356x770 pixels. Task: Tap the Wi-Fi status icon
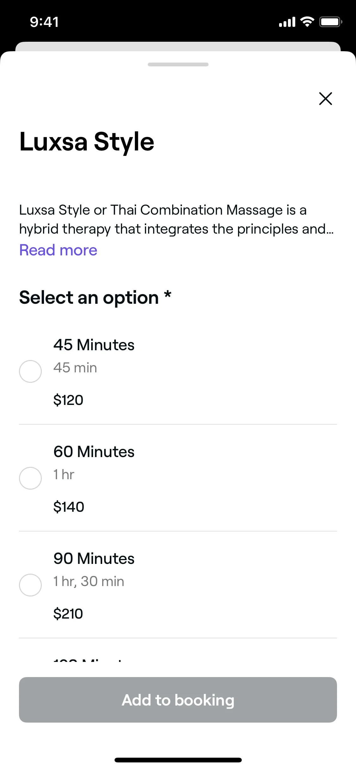click(x=307, y=22)
